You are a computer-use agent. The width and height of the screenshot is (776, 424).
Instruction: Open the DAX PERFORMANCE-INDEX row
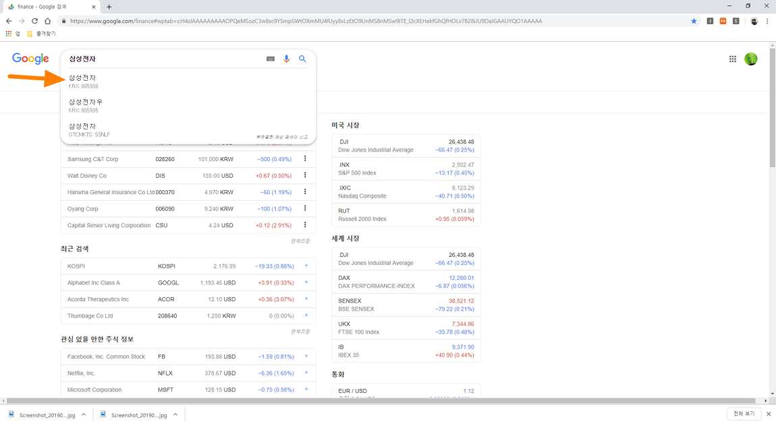click(x=406, y=282)
